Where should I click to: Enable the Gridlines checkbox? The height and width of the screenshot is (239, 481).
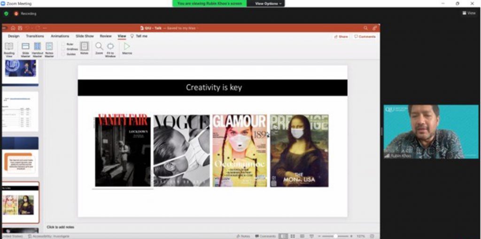click(x=63, y=49)
